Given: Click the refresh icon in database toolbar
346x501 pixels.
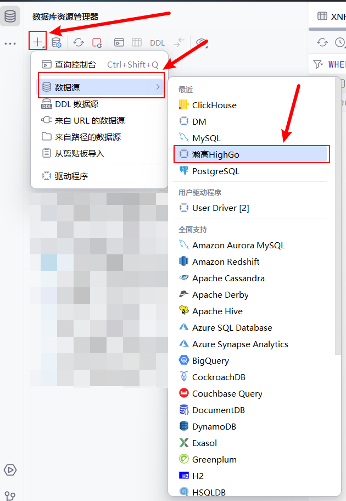Looking at the screenshot, I should (79, 42).
